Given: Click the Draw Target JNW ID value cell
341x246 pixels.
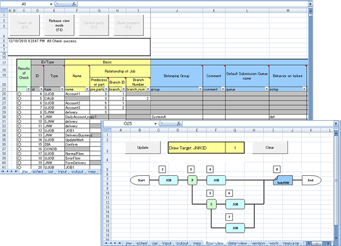Looking at the screenshot, I should point(235,148).
